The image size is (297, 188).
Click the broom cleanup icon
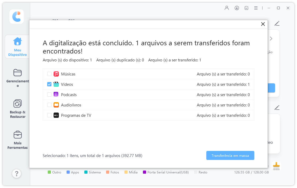[276, 166]
